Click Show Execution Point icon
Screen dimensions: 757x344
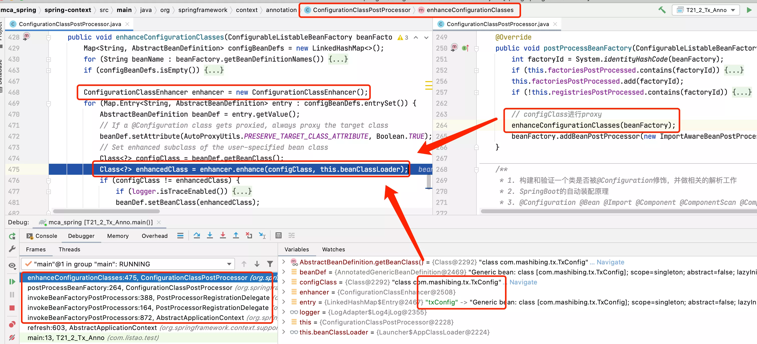point(180,236)
